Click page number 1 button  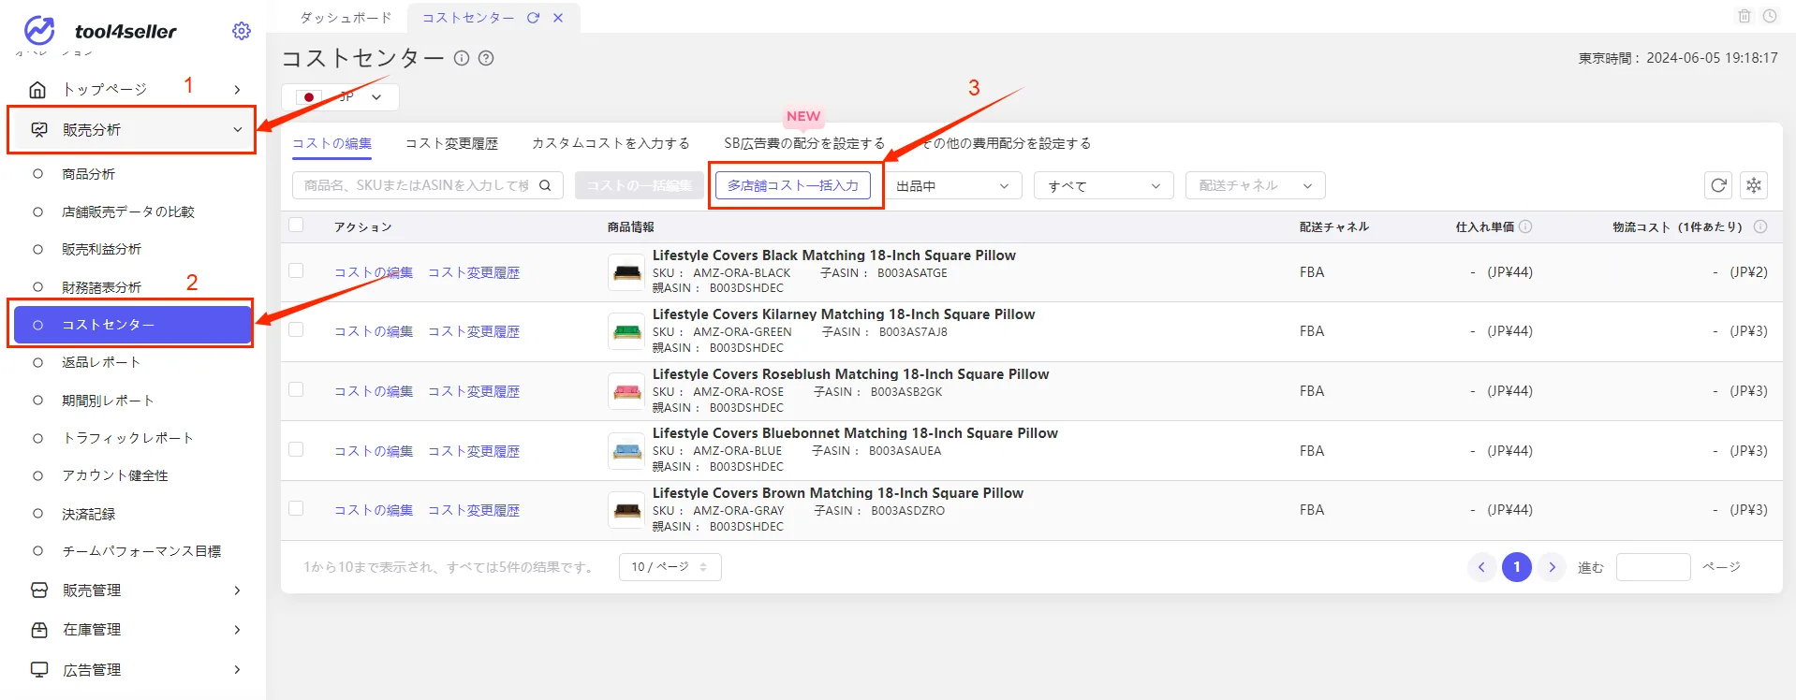[x=1517, y=567]
